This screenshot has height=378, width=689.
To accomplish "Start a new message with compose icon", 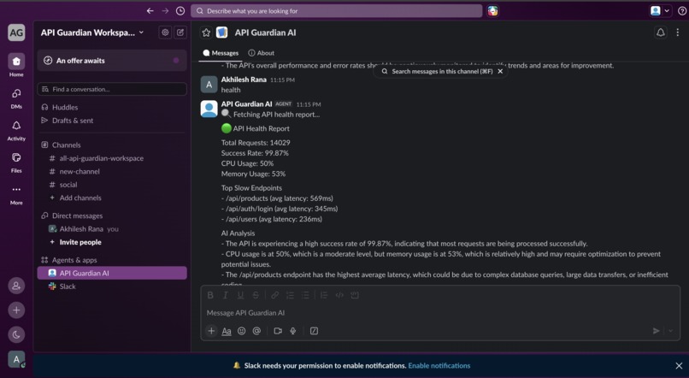I will [x=180, y=32].
